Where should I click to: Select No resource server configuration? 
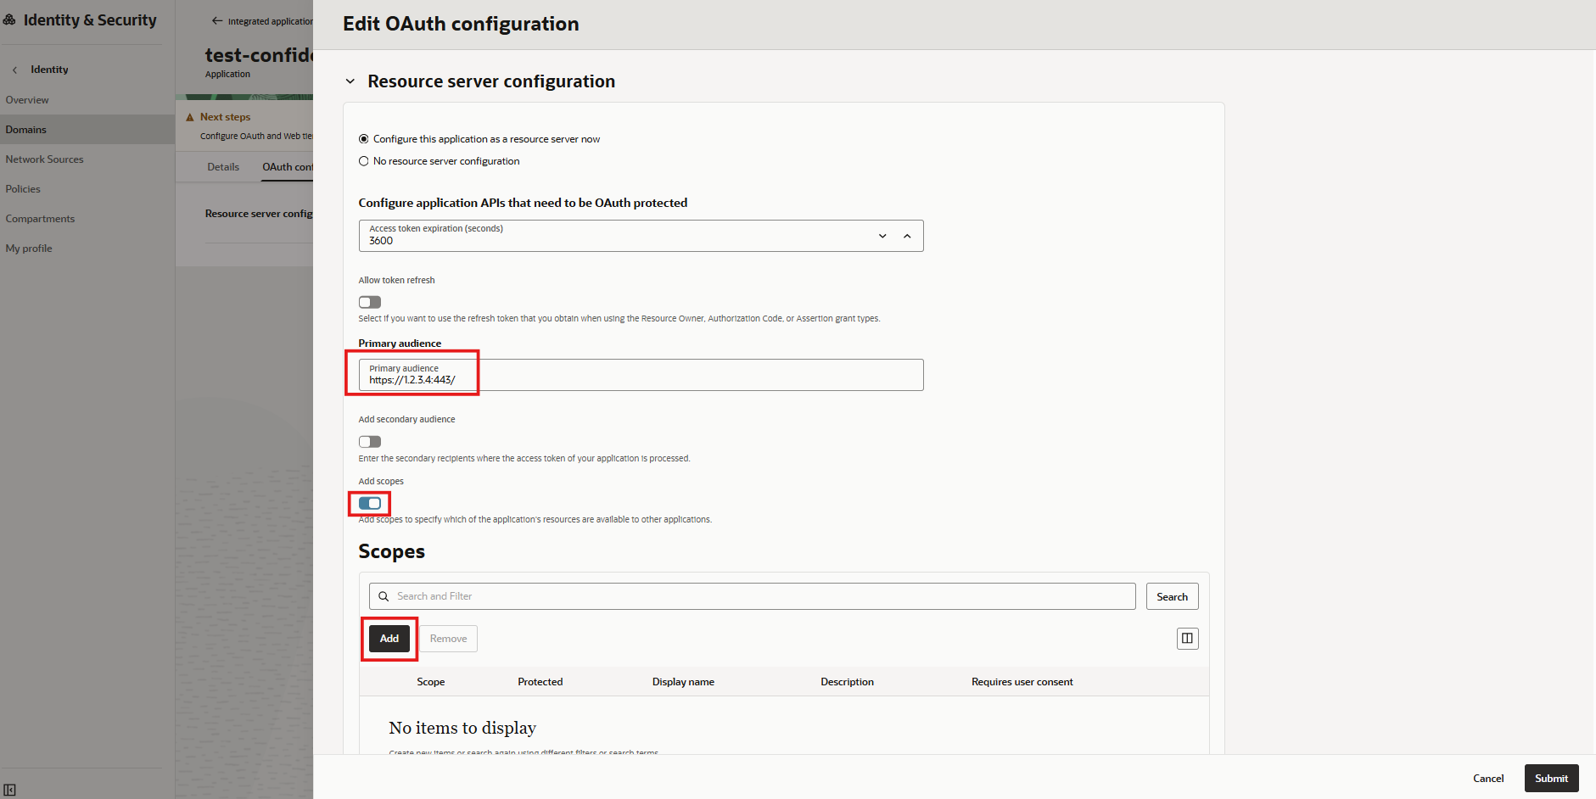pyautogui.click(x=364, y=161)
